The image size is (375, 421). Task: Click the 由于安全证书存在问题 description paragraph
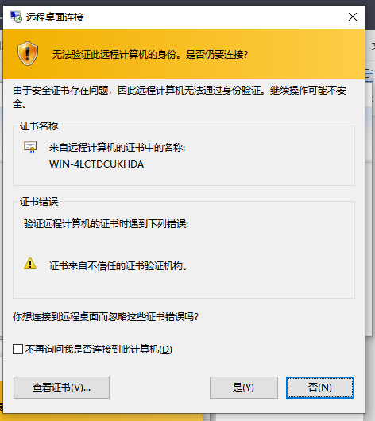pos(180,97)
